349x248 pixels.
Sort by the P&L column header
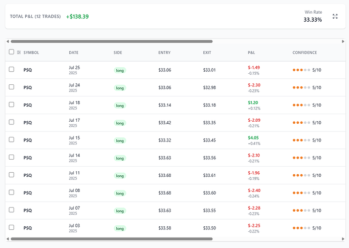[251, 53]
